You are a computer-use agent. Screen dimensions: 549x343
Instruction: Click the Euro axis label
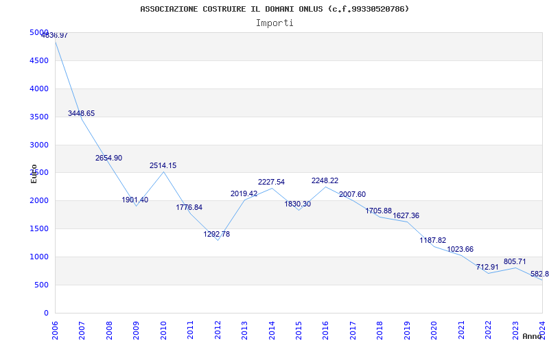[x=34, y=174]
